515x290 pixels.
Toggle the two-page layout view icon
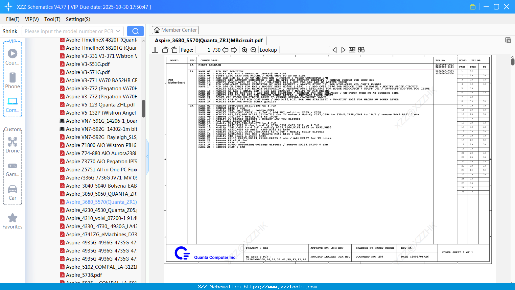[x=155, y=50]
